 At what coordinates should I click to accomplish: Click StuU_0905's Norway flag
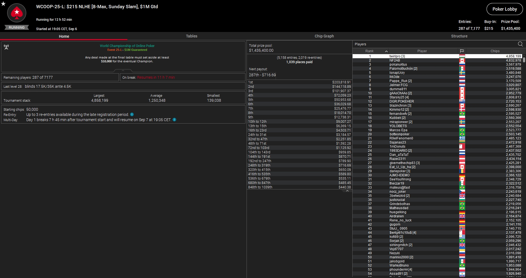[x=462, y=229]
